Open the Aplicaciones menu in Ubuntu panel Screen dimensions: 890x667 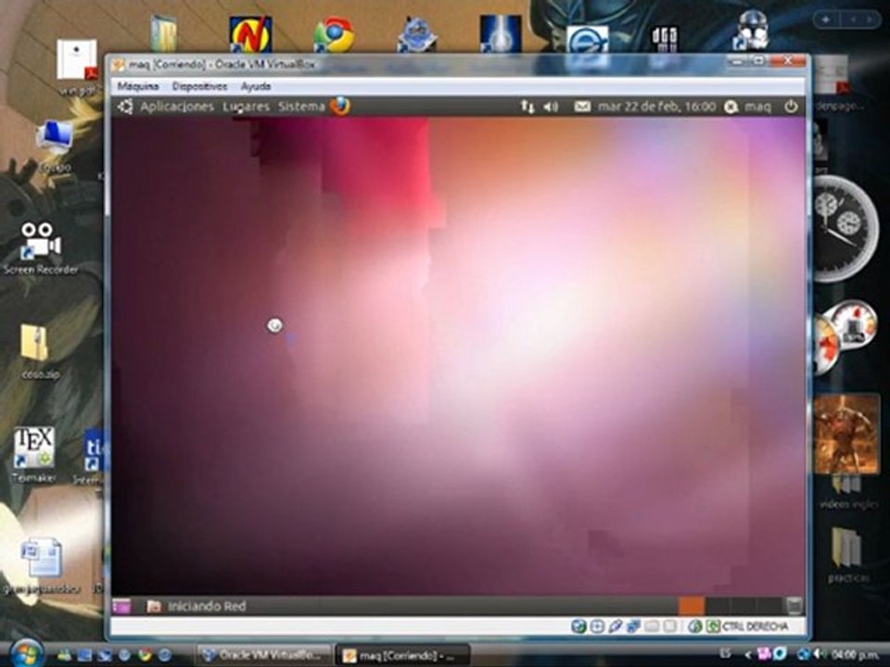pyautogui.click(x=177, y=107)
